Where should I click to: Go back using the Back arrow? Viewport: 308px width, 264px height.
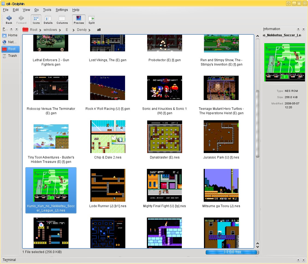tap(9, 20)
